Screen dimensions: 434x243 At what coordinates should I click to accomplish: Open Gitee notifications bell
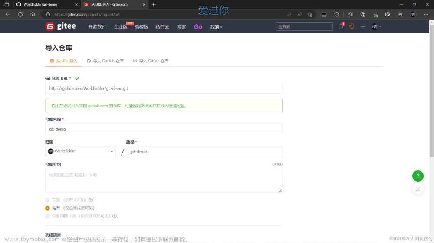(x=341, y=26)
